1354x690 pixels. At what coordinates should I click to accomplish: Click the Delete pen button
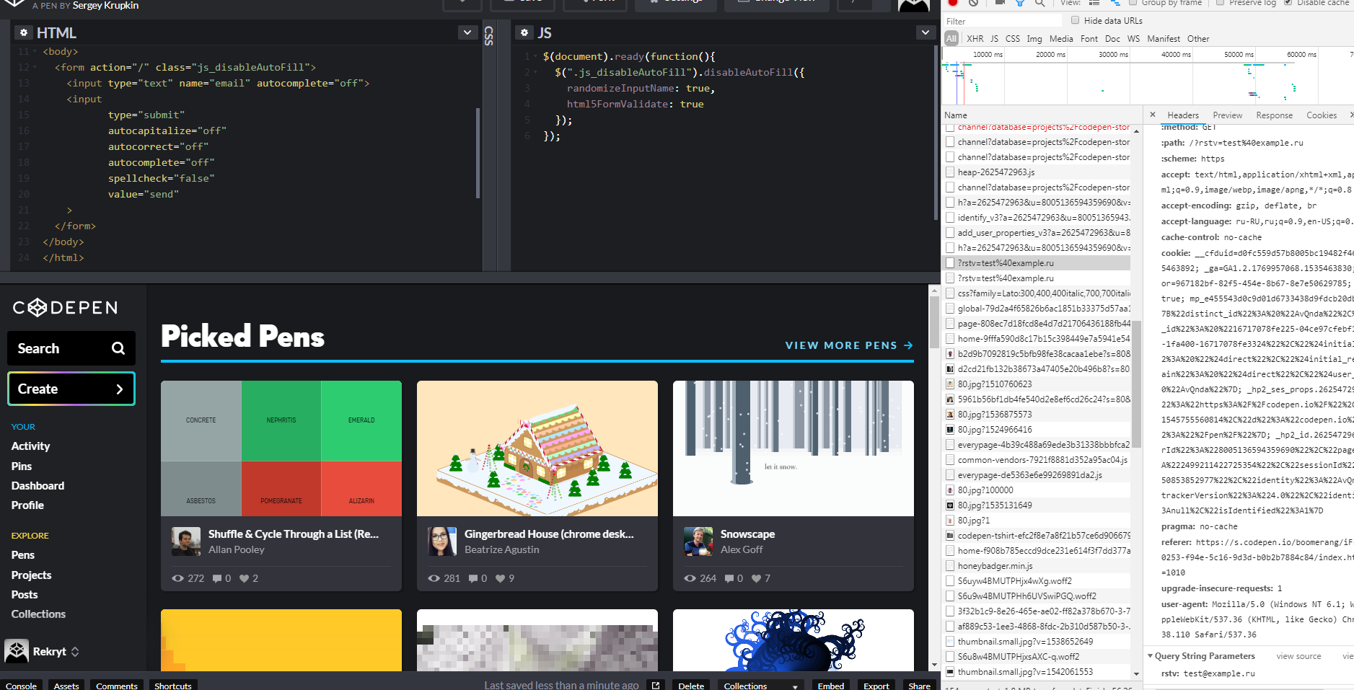point(691,685)
